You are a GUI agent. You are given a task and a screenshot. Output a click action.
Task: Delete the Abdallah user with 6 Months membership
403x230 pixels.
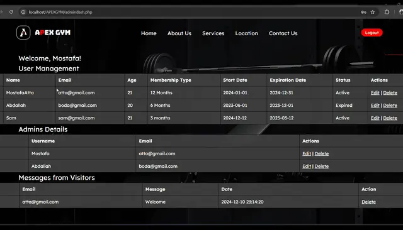(390, 106)
